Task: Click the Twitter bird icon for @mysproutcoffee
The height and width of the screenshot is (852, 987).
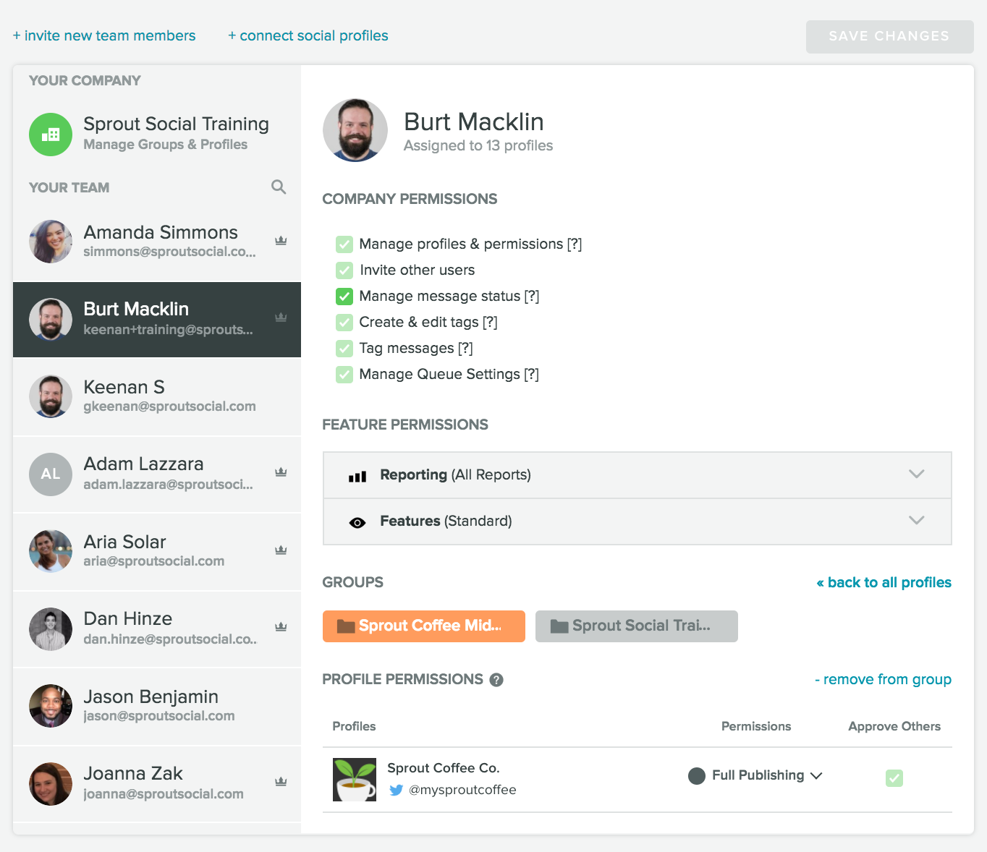Action: tap(396, 790)
